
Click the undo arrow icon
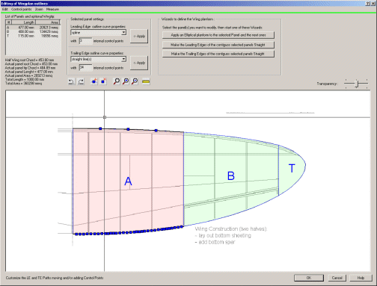tap(71, 81)
